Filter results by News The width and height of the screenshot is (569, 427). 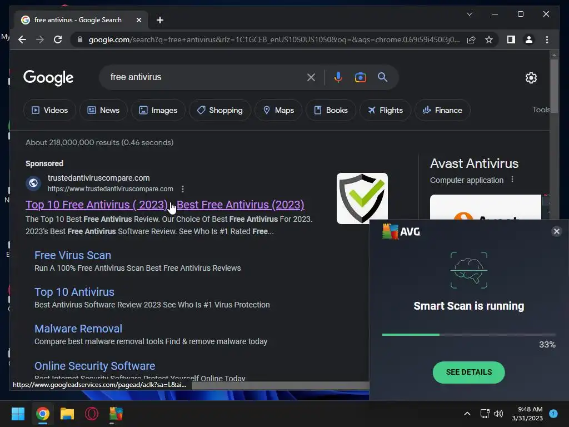click(x=103, y=110)
